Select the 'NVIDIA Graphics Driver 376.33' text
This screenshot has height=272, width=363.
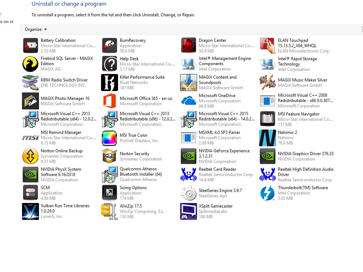[x=306, y=154]
